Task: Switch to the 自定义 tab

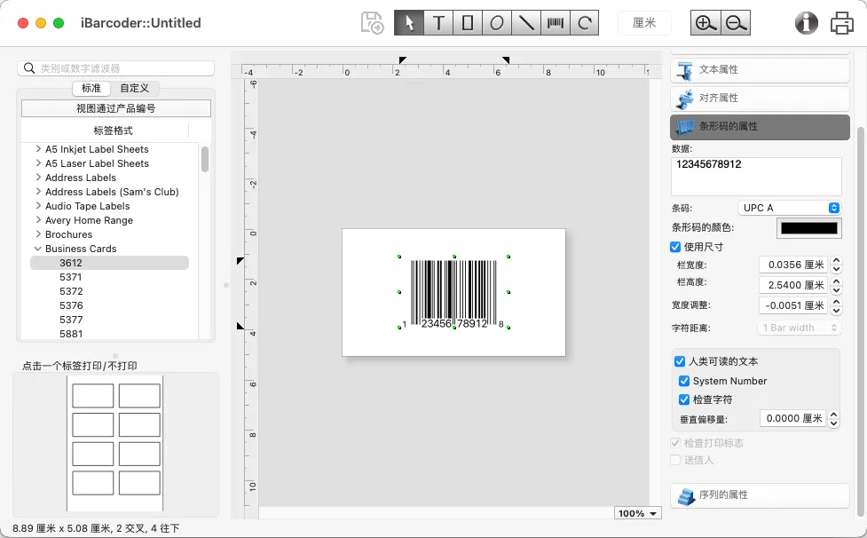Action: [x=135, y=88]
